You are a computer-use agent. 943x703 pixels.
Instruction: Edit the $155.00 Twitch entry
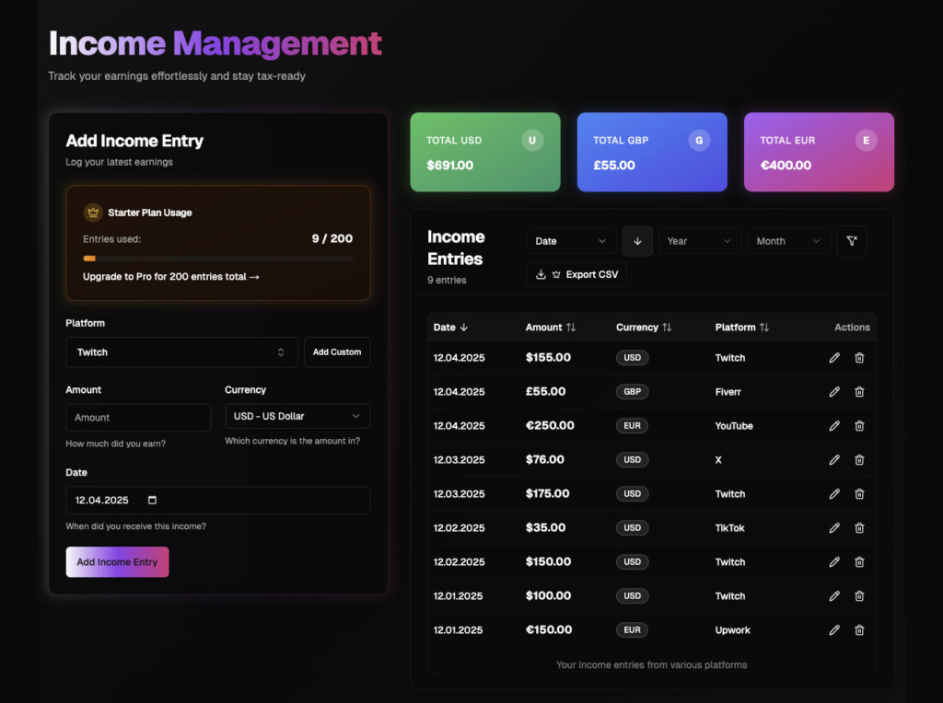coord(834,358)
